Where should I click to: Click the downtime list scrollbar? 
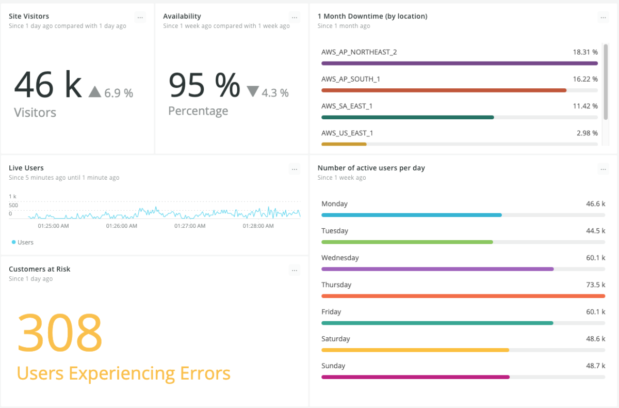(606, 82)
